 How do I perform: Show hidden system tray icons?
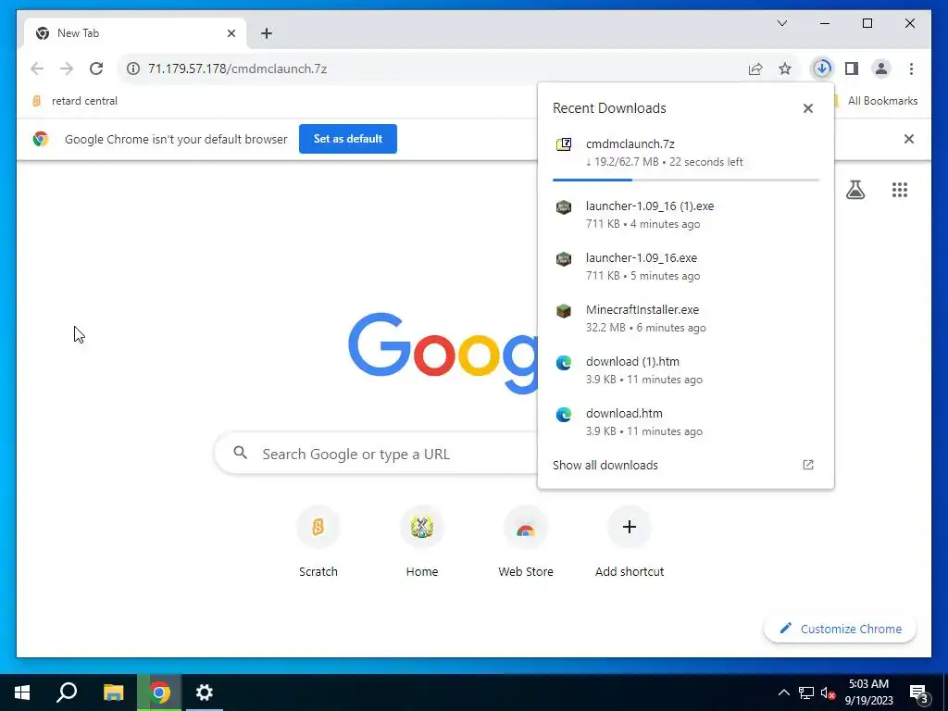[783, 692]
